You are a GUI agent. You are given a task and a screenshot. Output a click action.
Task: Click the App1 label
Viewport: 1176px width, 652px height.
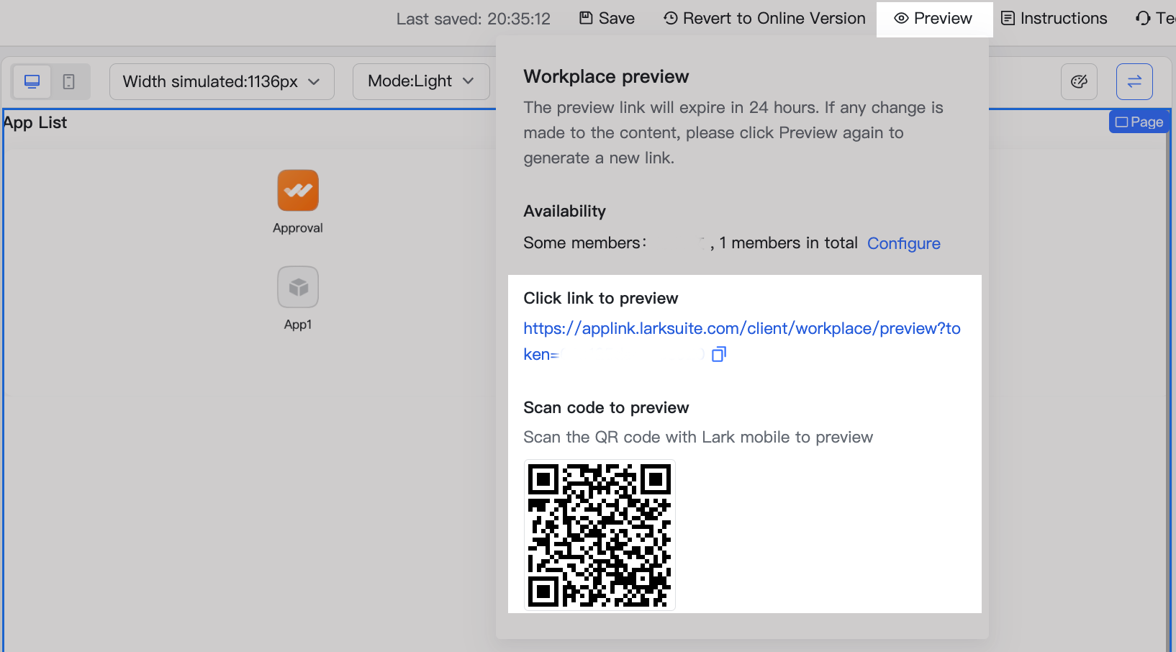(298, 325)
